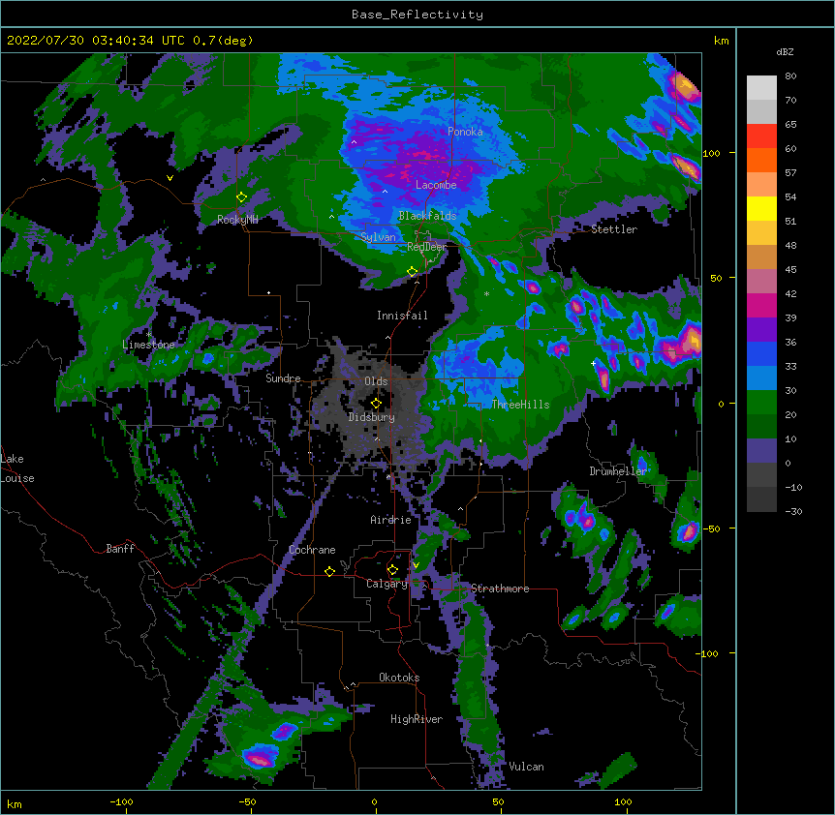Image resolution: width=835 pixels, height=815 pixels.
Task: Pick the magenta 42 dBZ legend swatch
Action: coord(761,305)
